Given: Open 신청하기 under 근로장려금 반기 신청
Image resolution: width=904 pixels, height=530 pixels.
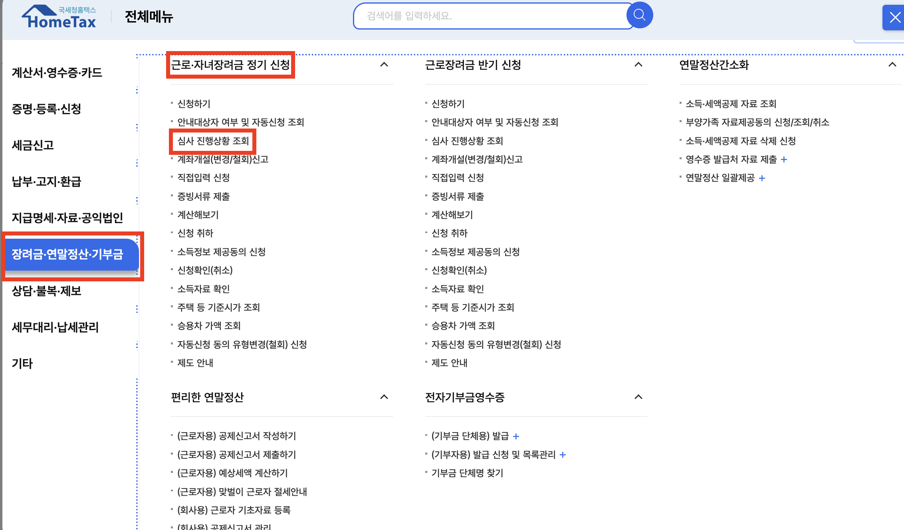Looking at the screenshot, I should [448, 104].
